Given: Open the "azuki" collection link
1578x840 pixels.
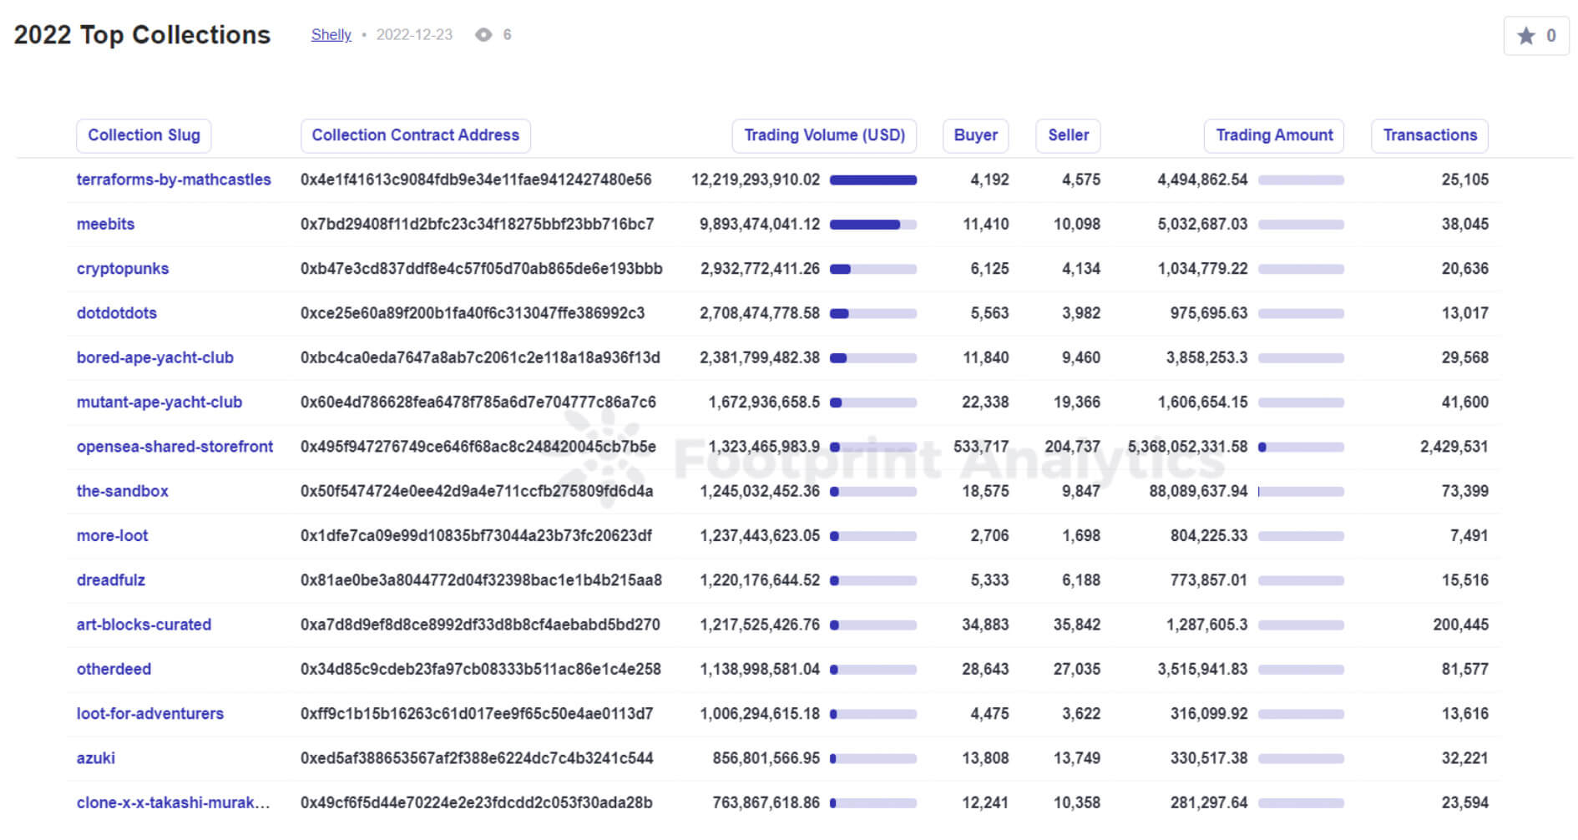Looking at the screenshot, I should (x=95, y=758).
